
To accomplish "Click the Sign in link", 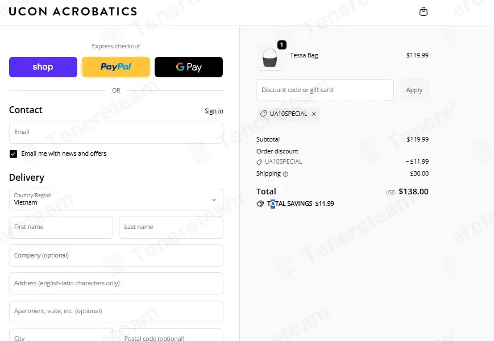I will (214, 111).
